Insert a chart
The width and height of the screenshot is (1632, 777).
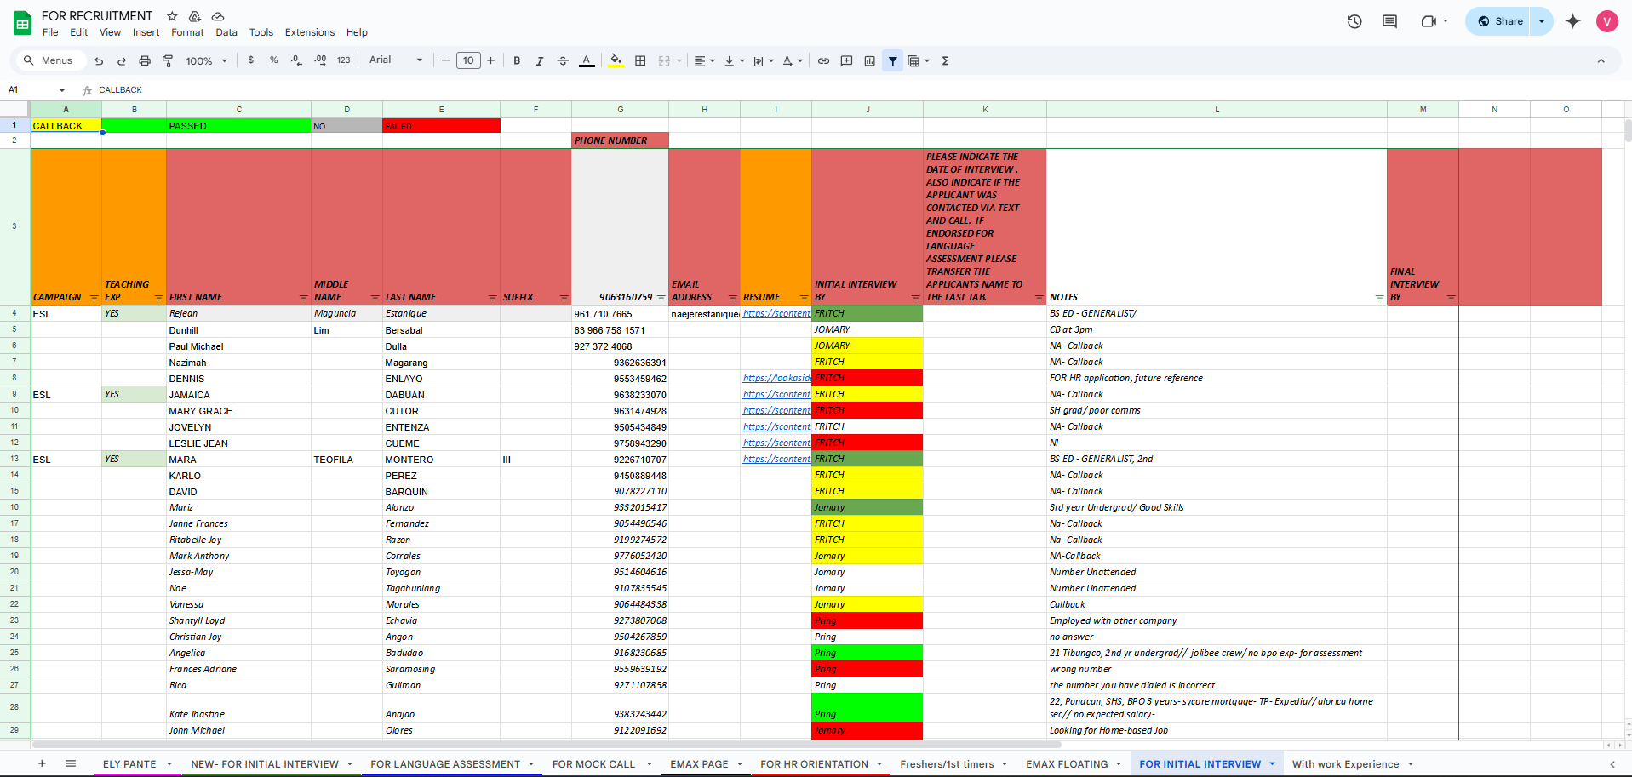pyautogui.click(x=869, y=60)
